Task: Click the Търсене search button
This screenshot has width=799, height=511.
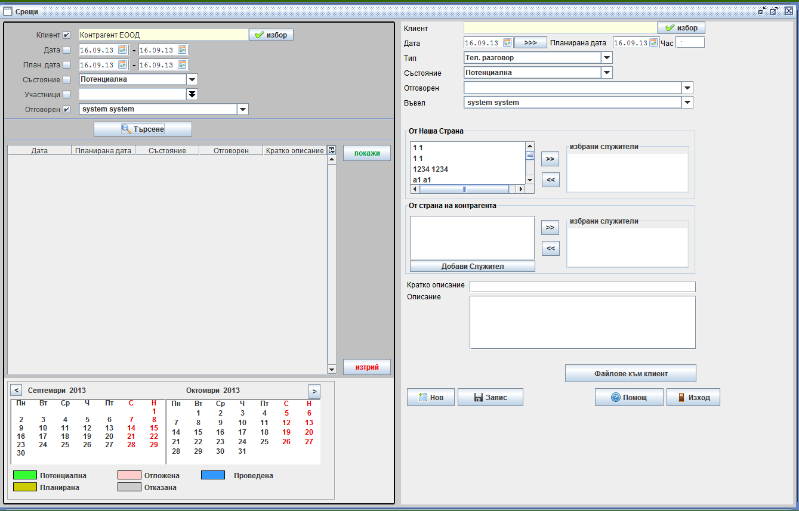Action: 143,129
